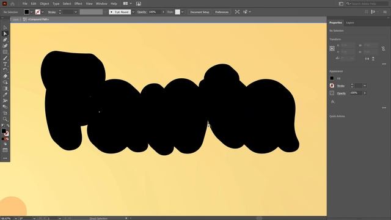This screenshot has height=220, width=391.
Task: Select the Direct Selection tool
Action: click(x=5, y=34)
